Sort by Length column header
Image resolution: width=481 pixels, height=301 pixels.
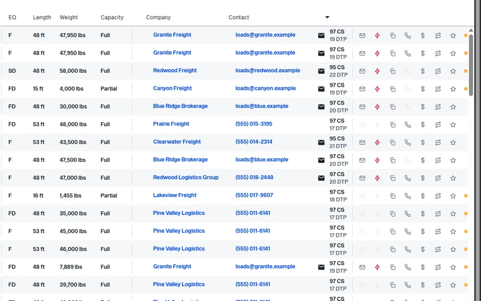point(42,18)
